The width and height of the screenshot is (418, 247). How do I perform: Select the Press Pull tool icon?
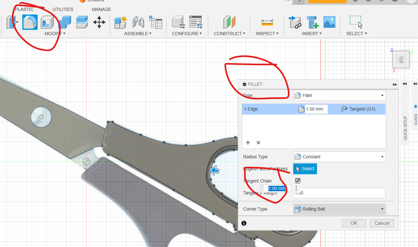(x=12, y=22)
